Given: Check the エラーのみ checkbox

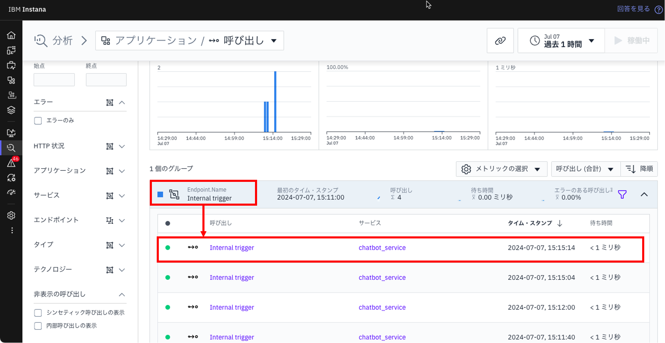Looking at the screenshot, I should (x=38, y=121).
